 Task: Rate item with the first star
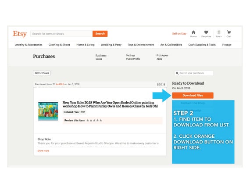(x=88, y=121)
